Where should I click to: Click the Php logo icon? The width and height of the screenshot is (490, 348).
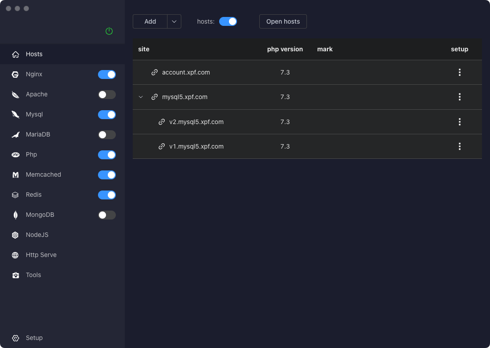point(15,155)
